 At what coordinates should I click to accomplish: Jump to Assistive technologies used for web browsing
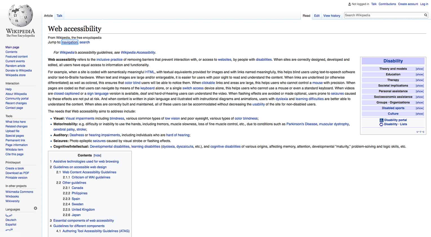(x=86, y=162)
